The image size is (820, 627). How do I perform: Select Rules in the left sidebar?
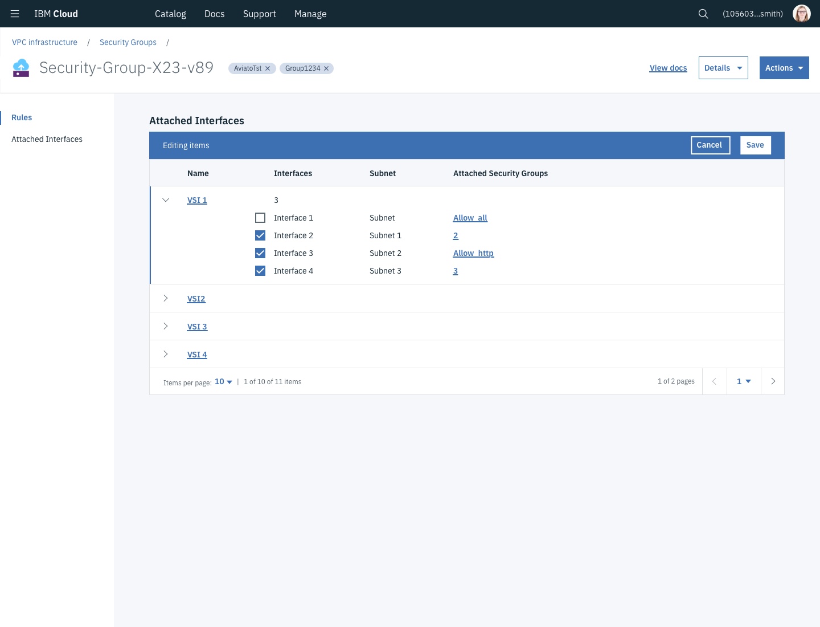coord(22,117)
